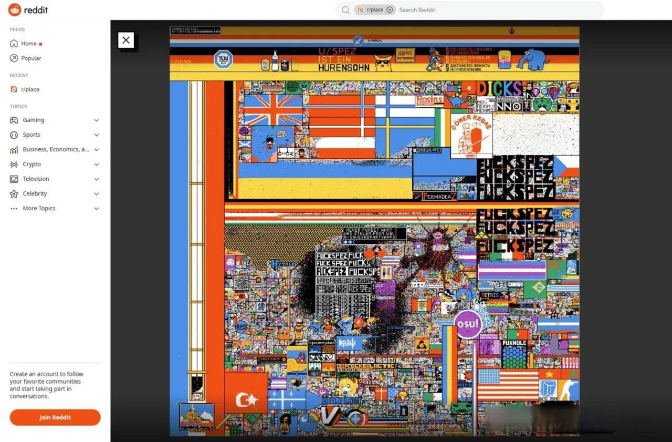
Task: Click the Popular feed icon
Action: pos(14,58)
